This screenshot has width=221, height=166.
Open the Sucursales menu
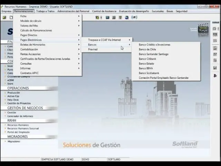[158, 11]
